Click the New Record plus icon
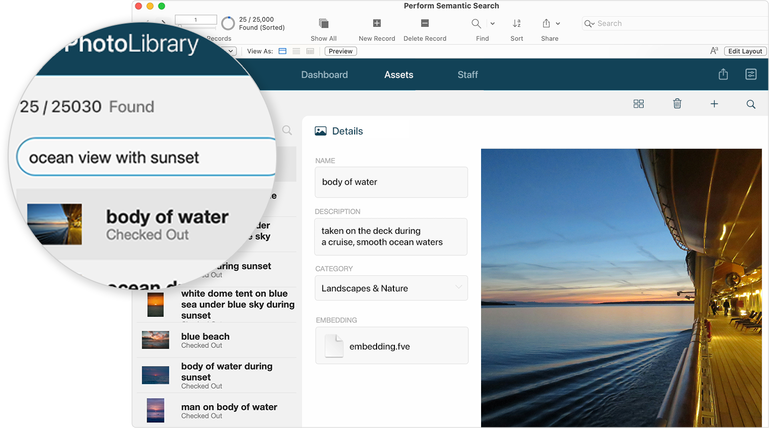Viewport: 769px width, 428px height. (377, 23)
